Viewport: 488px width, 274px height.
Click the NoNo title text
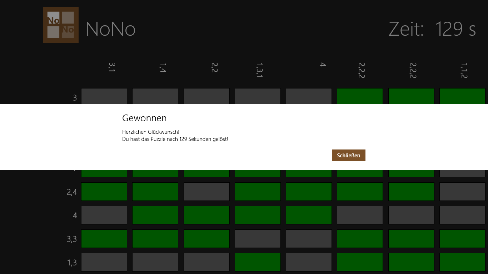coord(110,29)
